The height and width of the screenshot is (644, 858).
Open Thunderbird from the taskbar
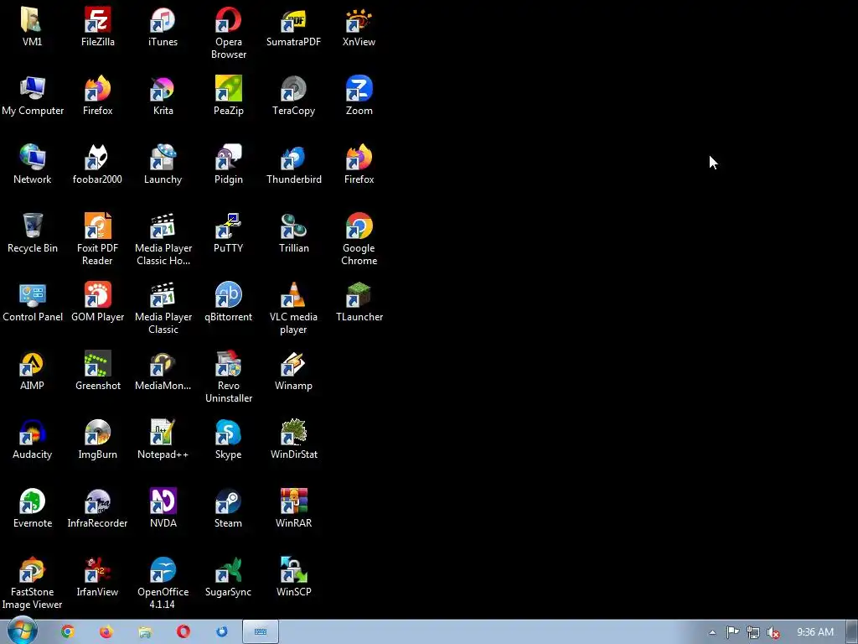click(x=221, y=632)
